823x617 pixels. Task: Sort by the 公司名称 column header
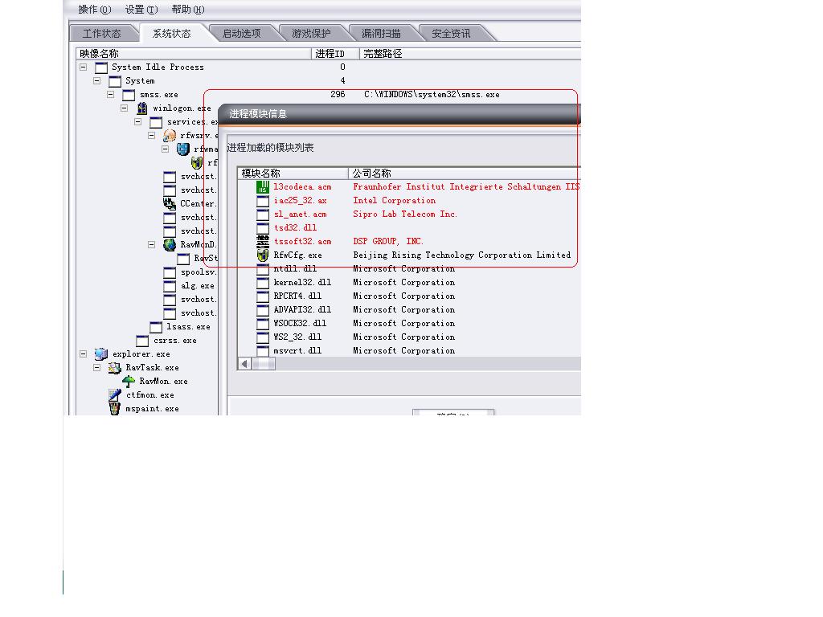click(x=465, y=174)
